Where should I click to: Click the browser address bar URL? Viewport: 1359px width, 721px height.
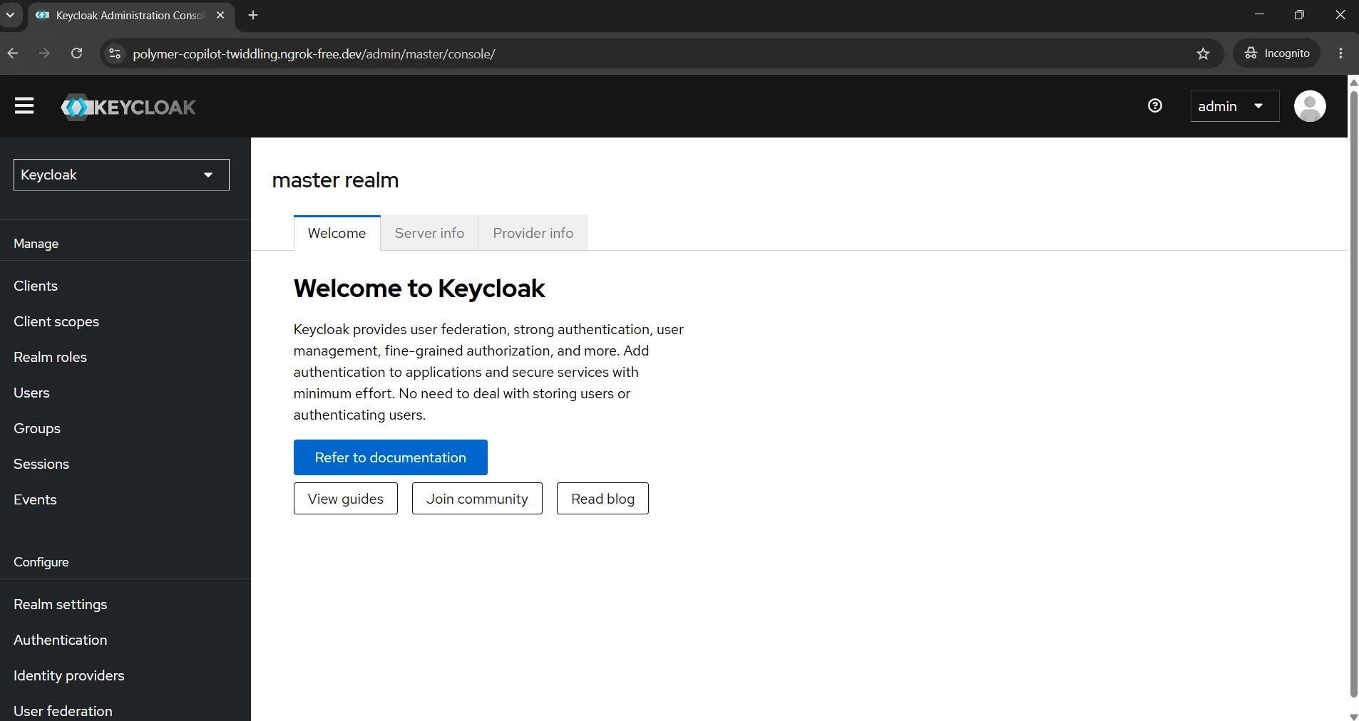(314, 53)
